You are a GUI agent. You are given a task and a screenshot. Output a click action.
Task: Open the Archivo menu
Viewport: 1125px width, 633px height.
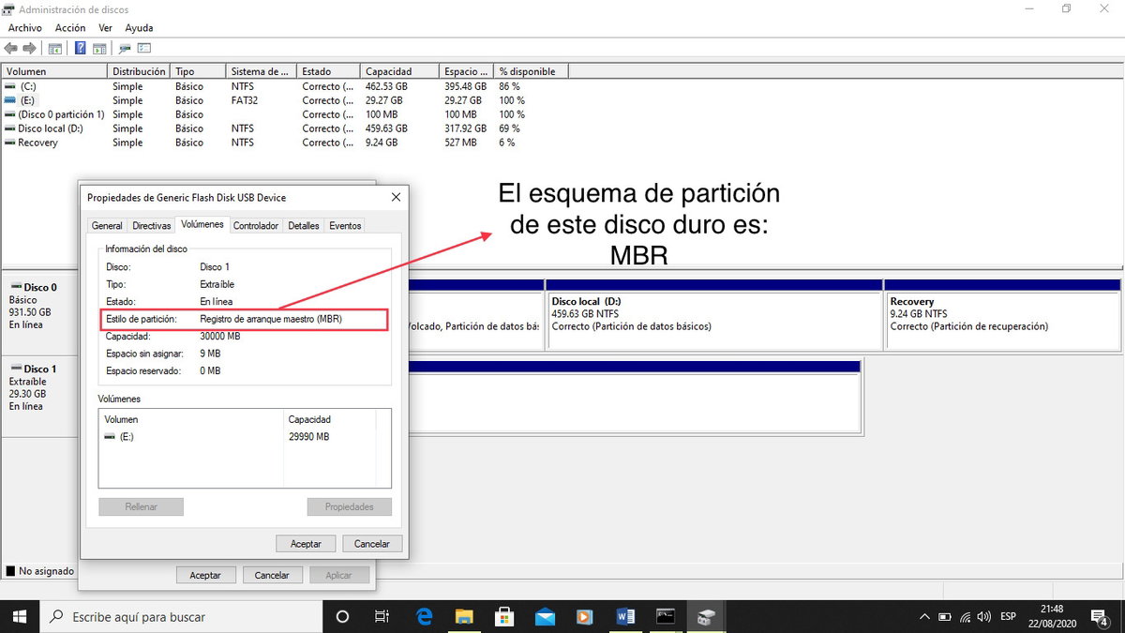[x=25, y=28]
